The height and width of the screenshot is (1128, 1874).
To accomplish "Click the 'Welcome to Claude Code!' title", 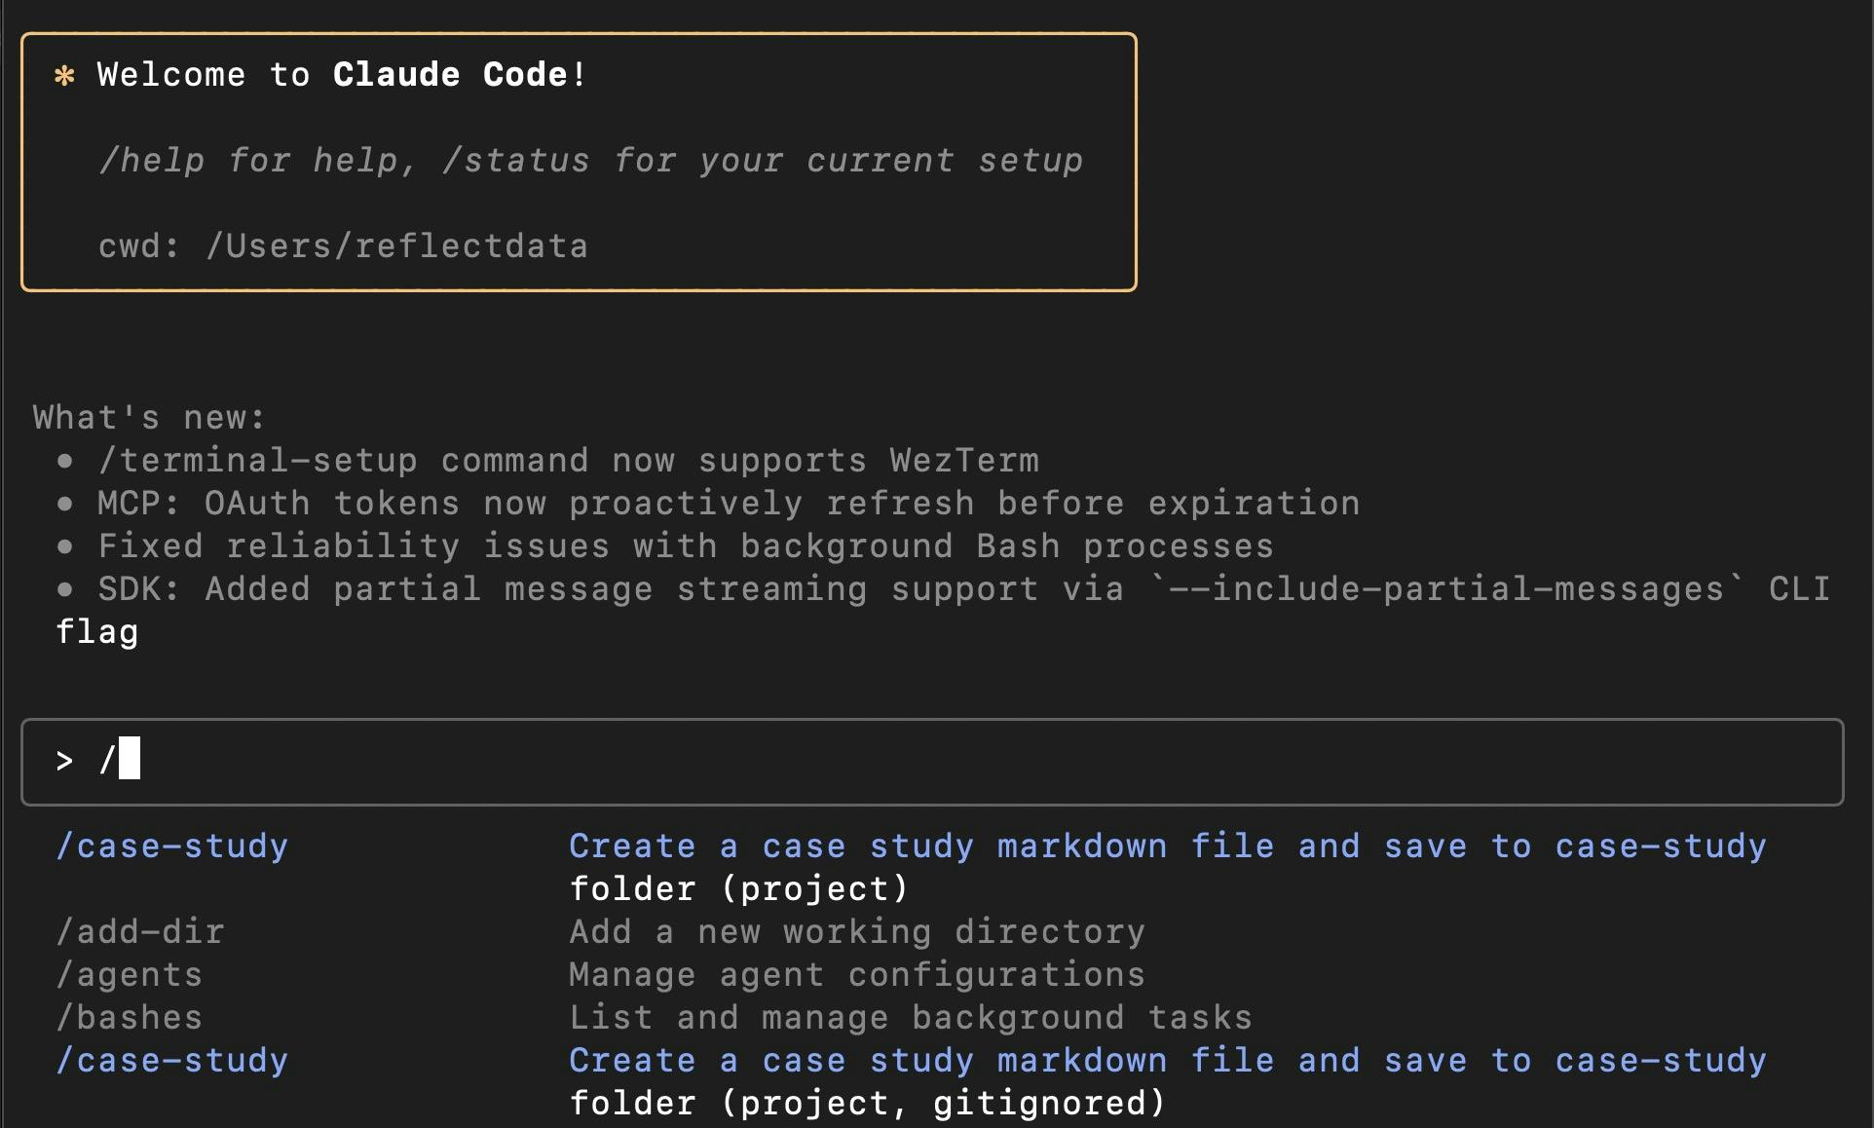I will pos(342,75).
